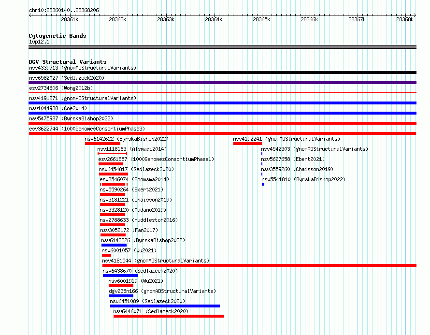Image resolution: width=430 pixels, height=335 pixels.
Task: Click the blue bar under nsv6438670
Action: (120, 276)
